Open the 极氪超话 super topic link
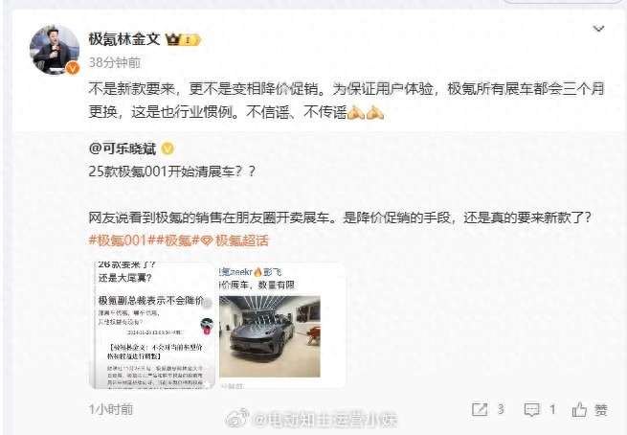This screenshot has height=435, width=627. 242,240
